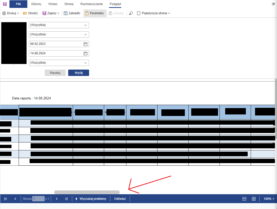
Task: Open the calendar picker for 09.02.2023
Action: [86, 44]
